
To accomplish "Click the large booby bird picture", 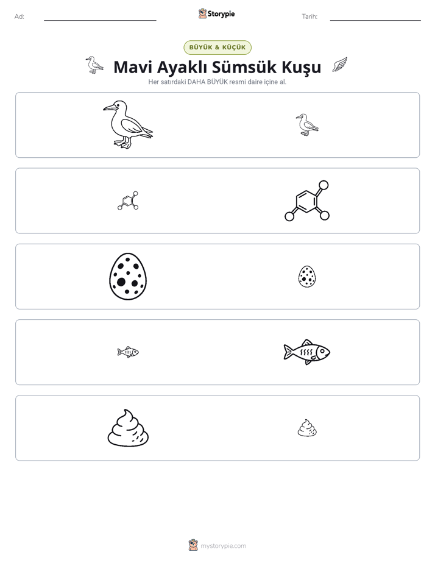I will (128, 124).
